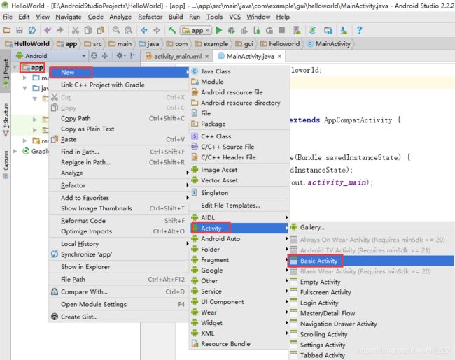Click the Open folder toolbar icon

coord(7,30)
